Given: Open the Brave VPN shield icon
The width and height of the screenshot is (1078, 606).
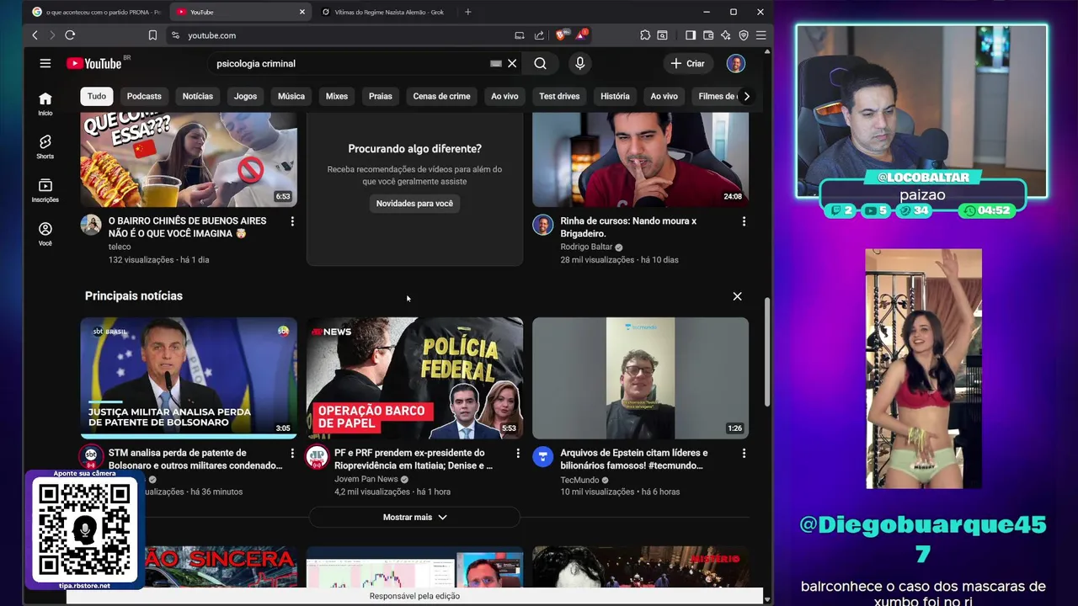Looking at the screenshot, I should tap(744, 35).
